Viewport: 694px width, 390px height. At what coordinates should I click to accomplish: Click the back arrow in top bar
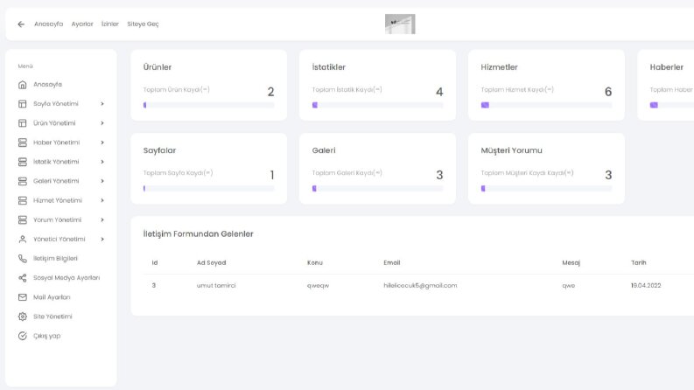[x=21, y=24]
